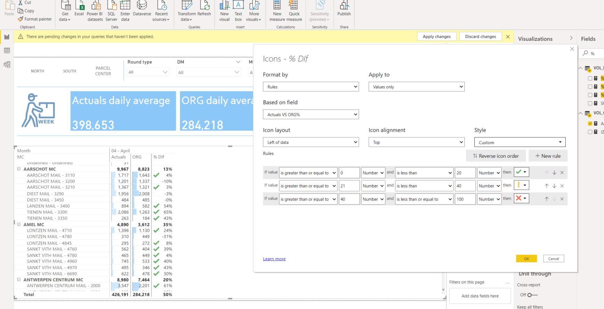This screenshot has height=309, width=604.
Task: Open the Enter data tool
Action: pos(125,11)
